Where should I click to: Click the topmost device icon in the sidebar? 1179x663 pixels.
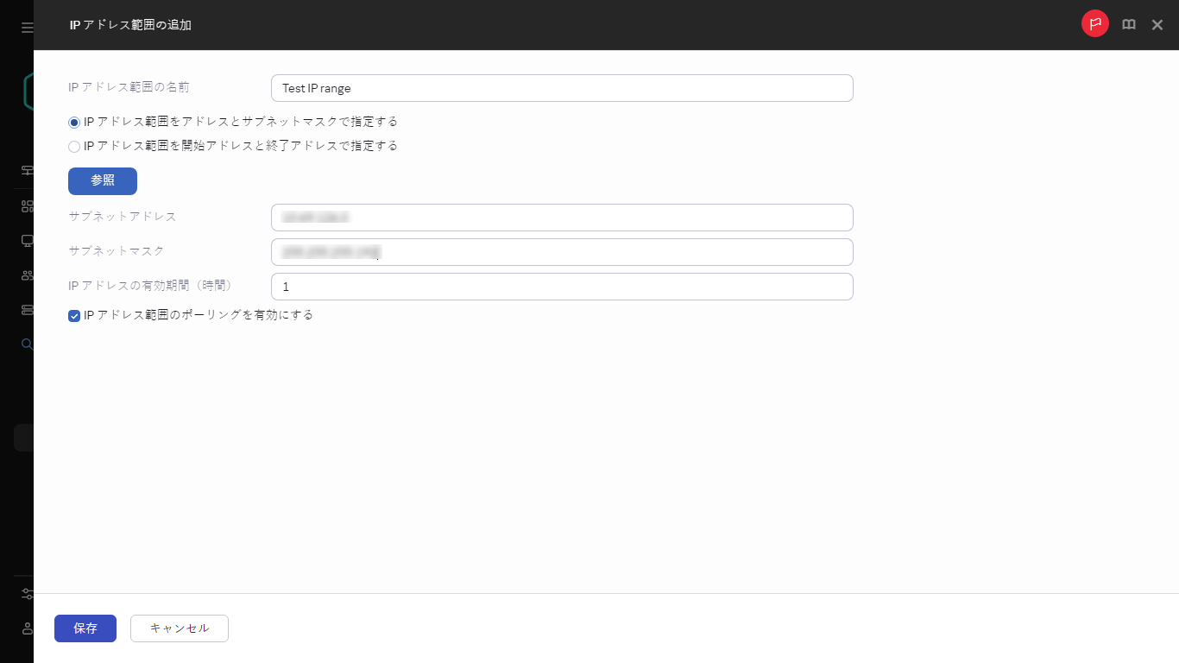27,170
